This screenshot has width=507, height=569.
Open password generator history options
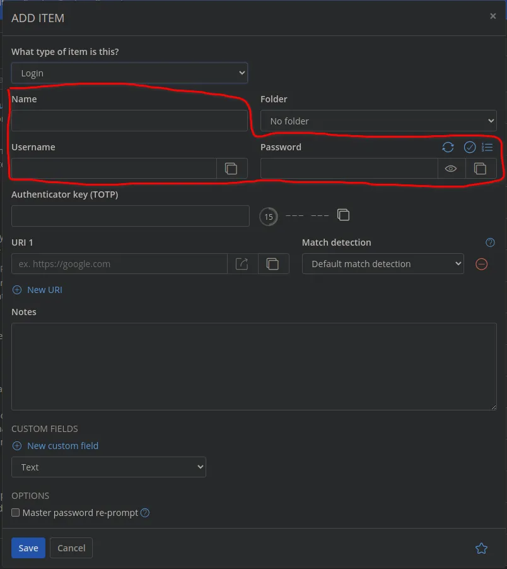click(x=487, y=147)
